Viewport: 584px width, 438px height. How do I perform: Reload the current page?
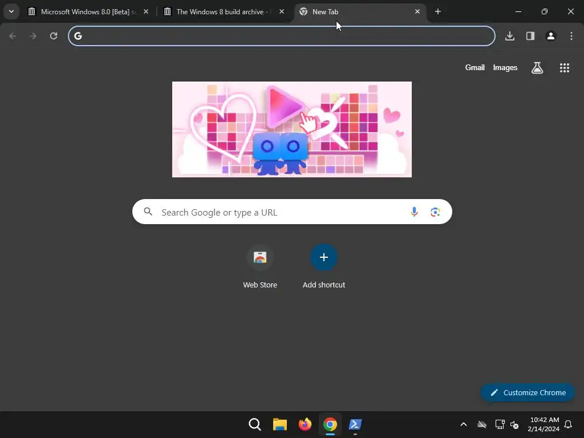click(x=54, y=36)
